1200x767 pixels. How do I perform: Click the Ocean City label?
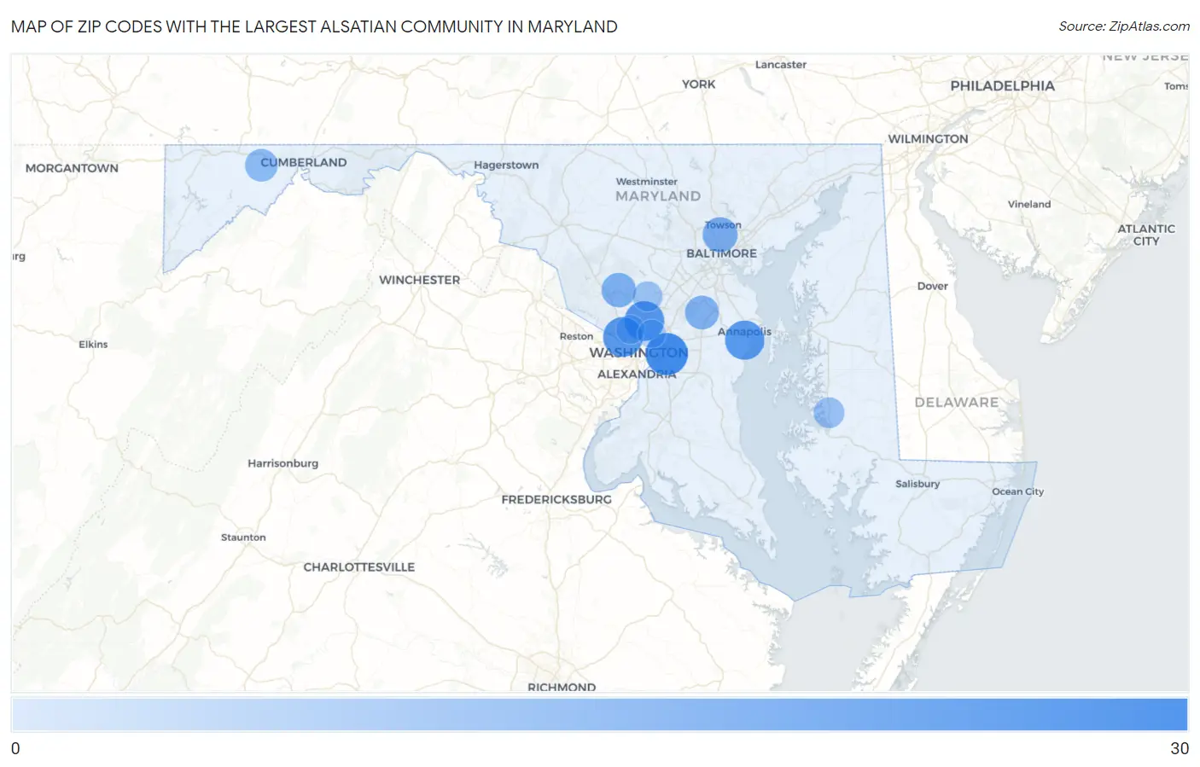coord(1017,491)
